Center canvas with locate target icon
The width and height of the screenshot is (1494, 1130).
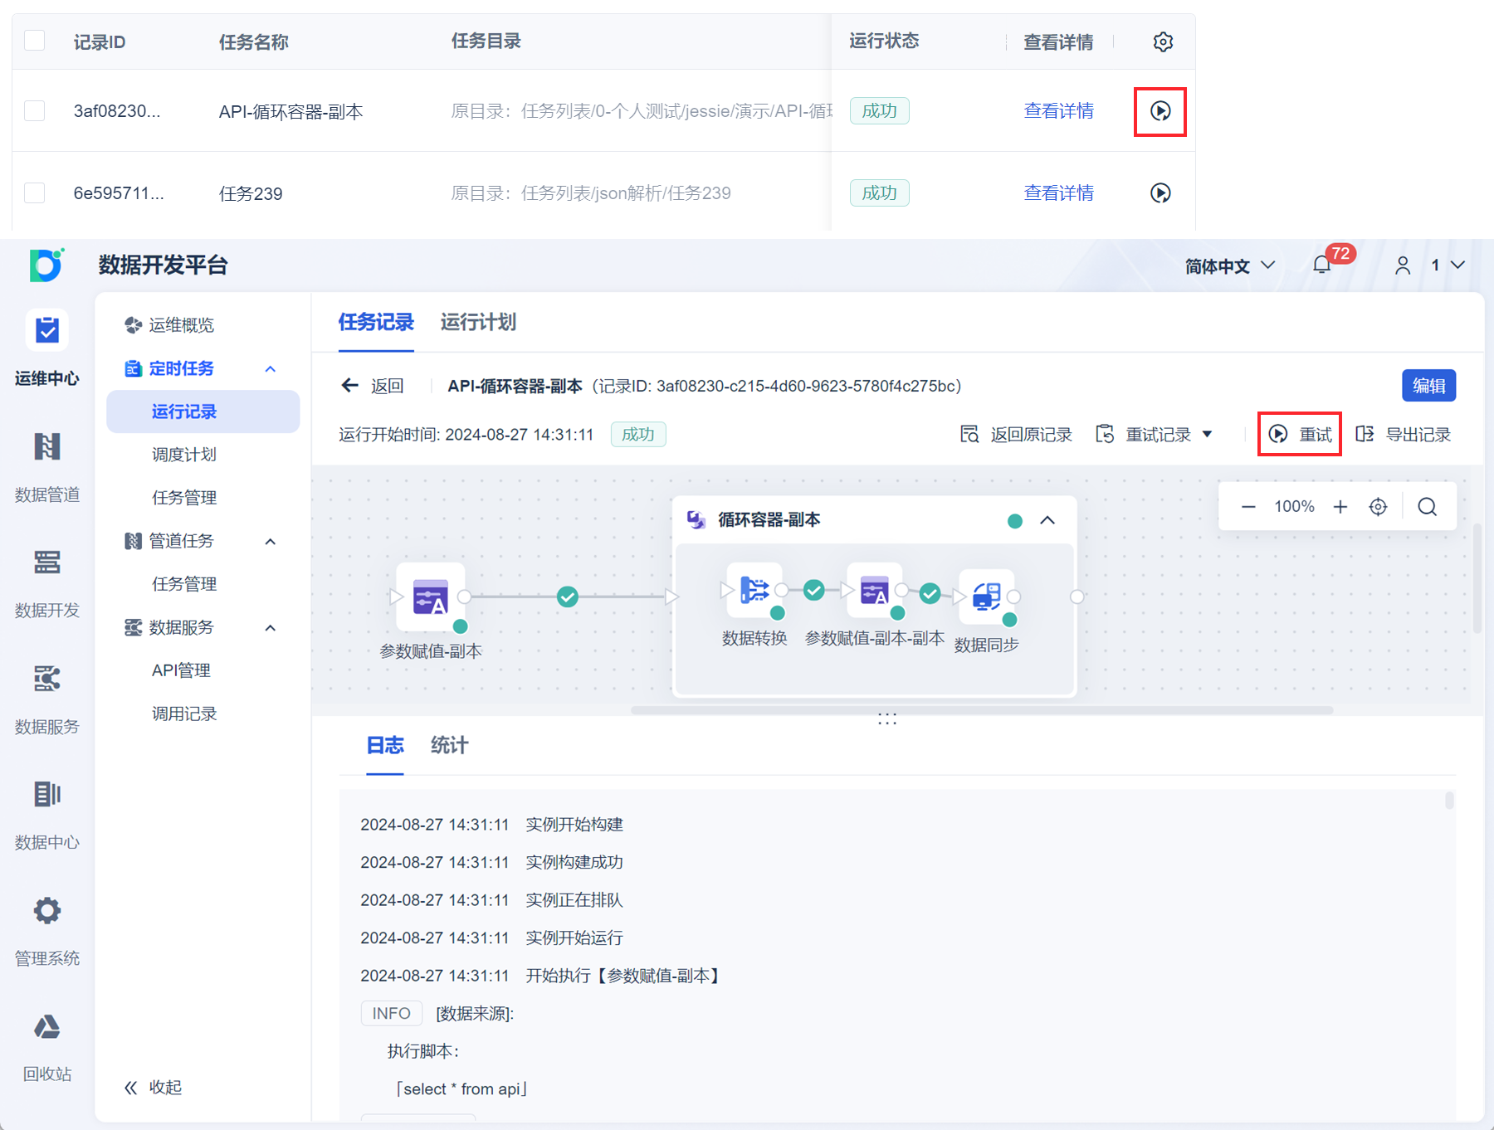pos(1378,507)
